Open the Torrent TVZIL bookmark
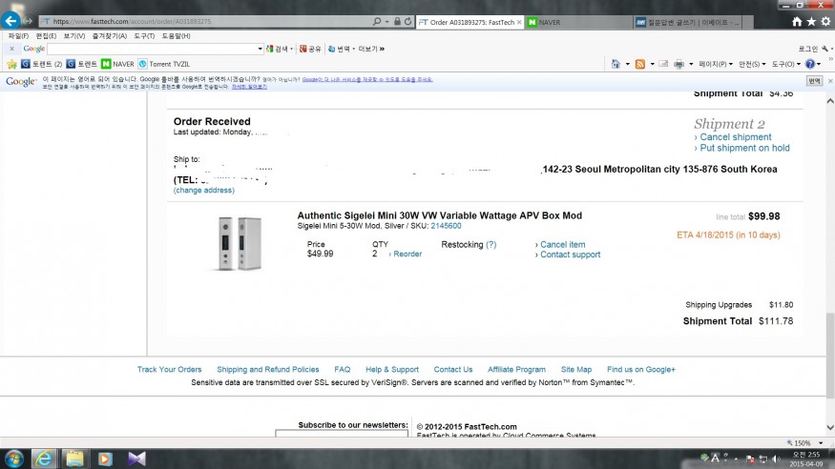The width and height of the screenshot is (835, 469). pyautogui.click(x=164, y=64)
